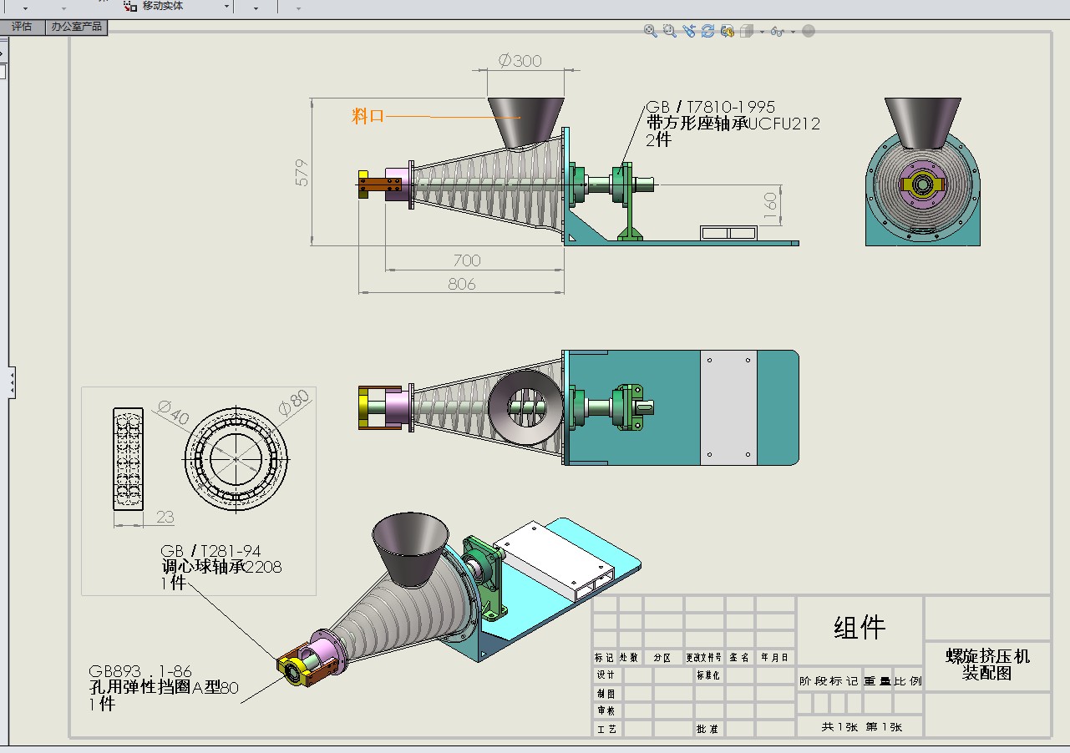Select the GB/T281-94 note text
This screenshot has width=1070, height=753.
[210, 551]
